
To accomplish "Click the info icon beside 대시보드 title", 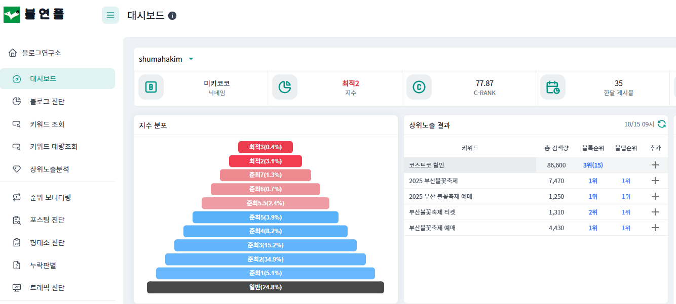I will click(x=172, y=16).
